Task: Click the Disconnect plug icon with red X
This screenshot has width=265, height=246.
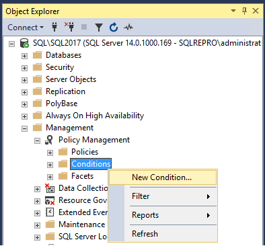Action: [x=69, y=27]
